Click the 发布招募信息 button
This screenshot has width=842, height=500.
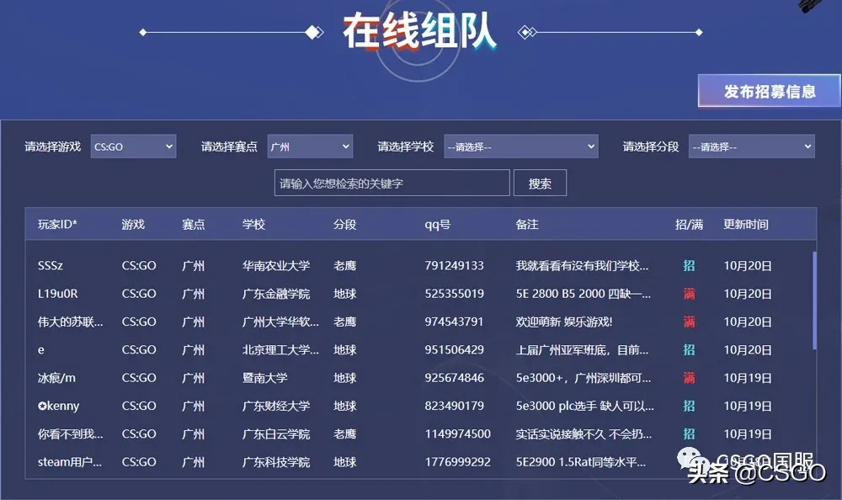click(x=770, y=91)
